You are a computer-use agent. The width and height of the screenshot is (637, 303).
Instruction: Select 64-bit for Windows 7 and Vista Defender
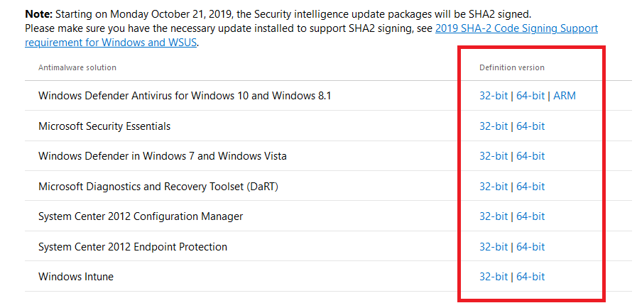530,156
